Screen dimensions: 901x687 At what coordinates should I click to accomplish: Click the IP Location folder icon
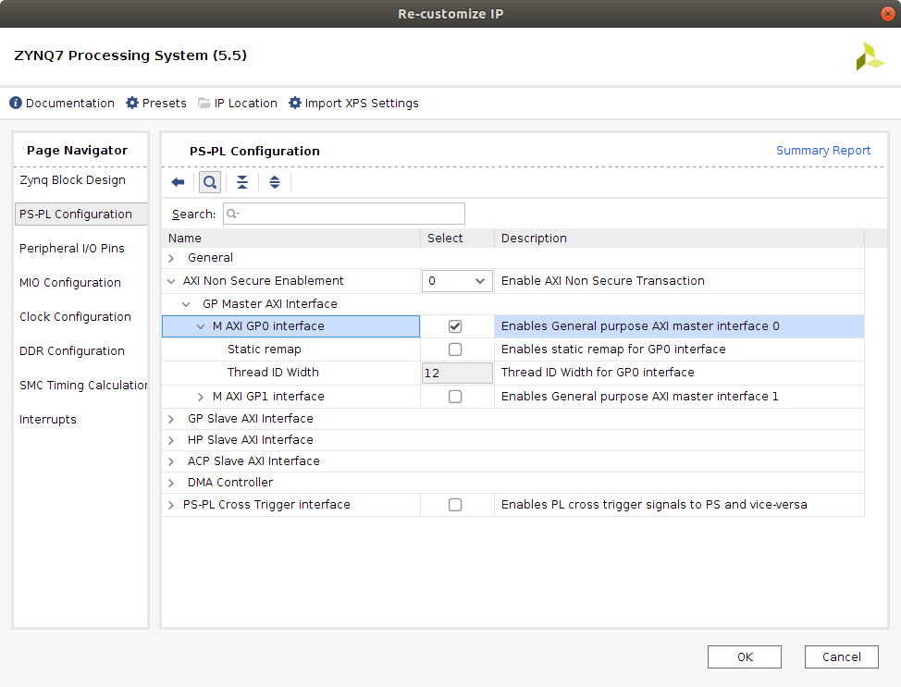tap(204, 103)
